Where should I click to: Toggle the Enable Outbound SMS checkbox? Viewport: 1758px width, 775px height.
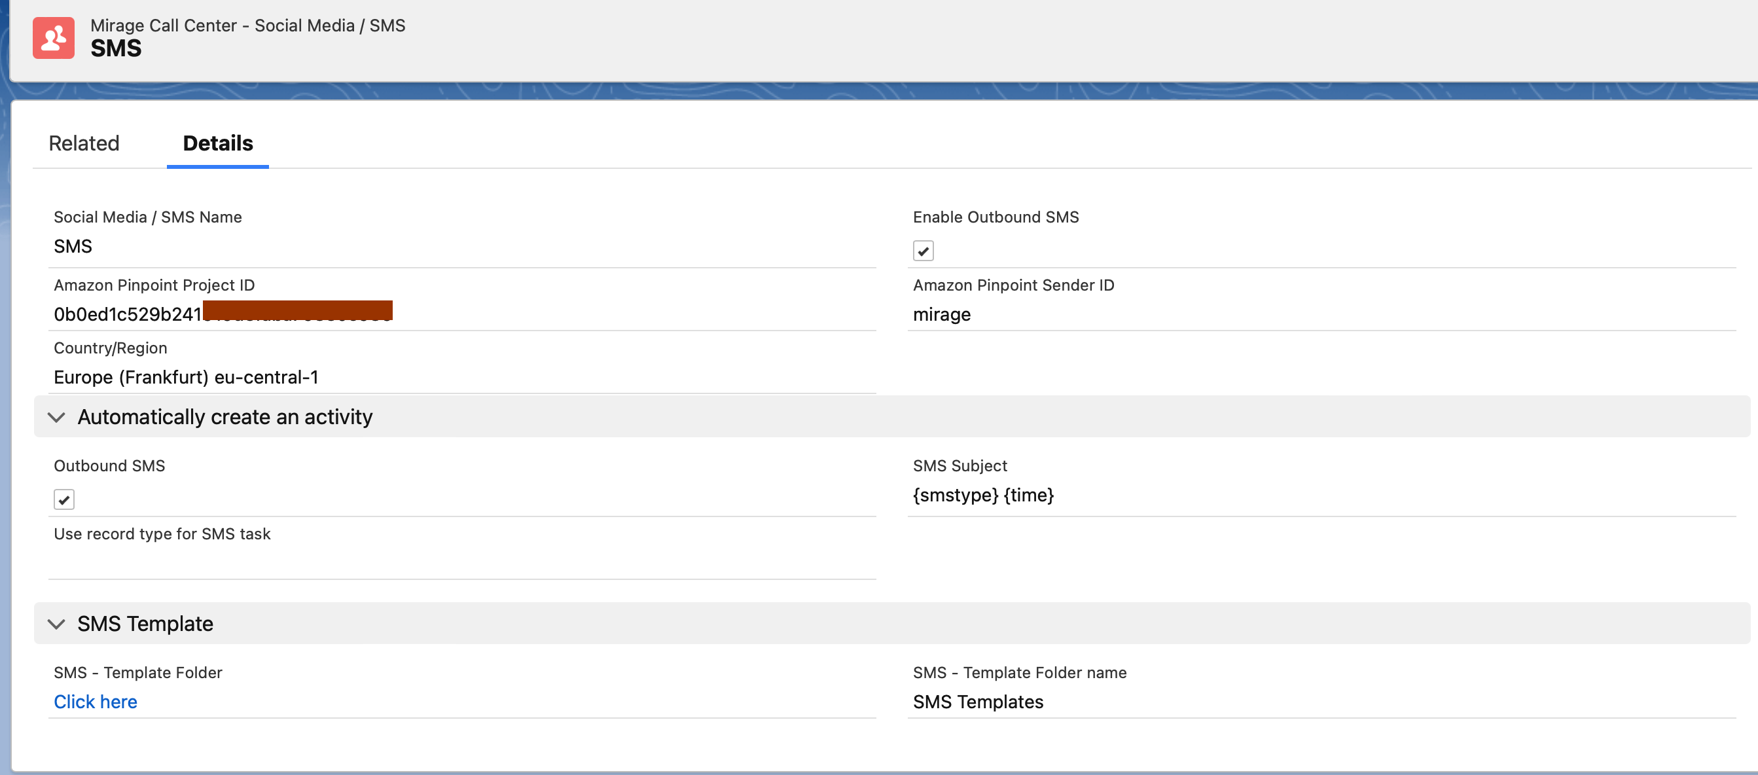923,251
